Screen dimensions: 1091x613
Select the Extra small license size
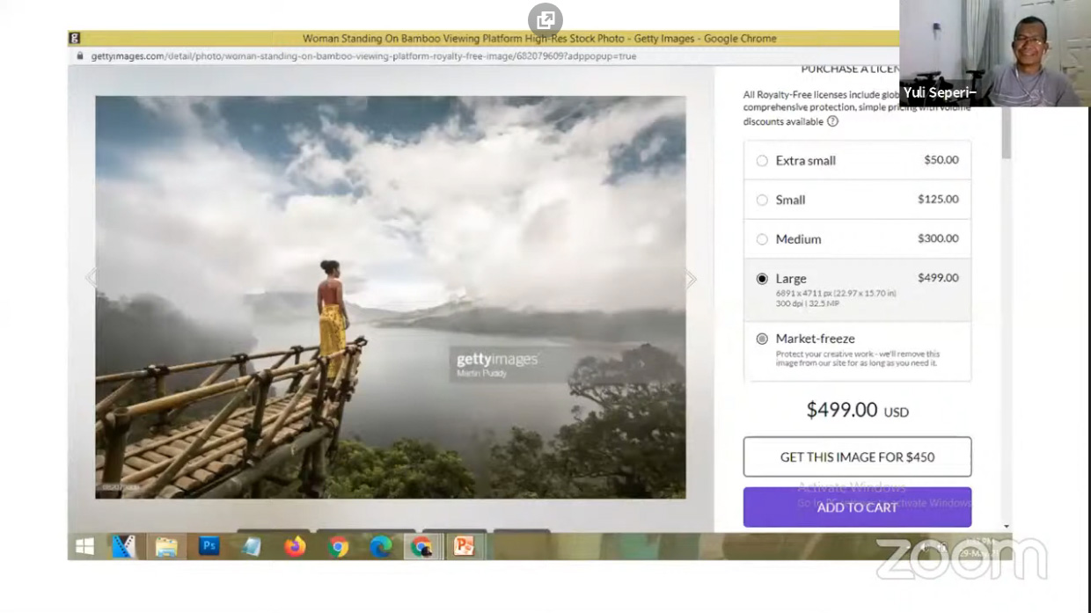[x=762, y=161]
